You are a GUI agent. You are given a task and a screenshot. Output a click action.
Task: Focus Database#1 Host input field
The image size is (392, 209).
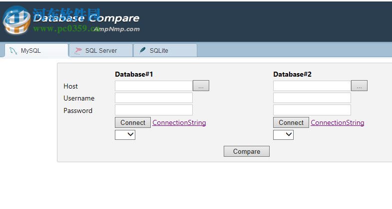[154, 86]
